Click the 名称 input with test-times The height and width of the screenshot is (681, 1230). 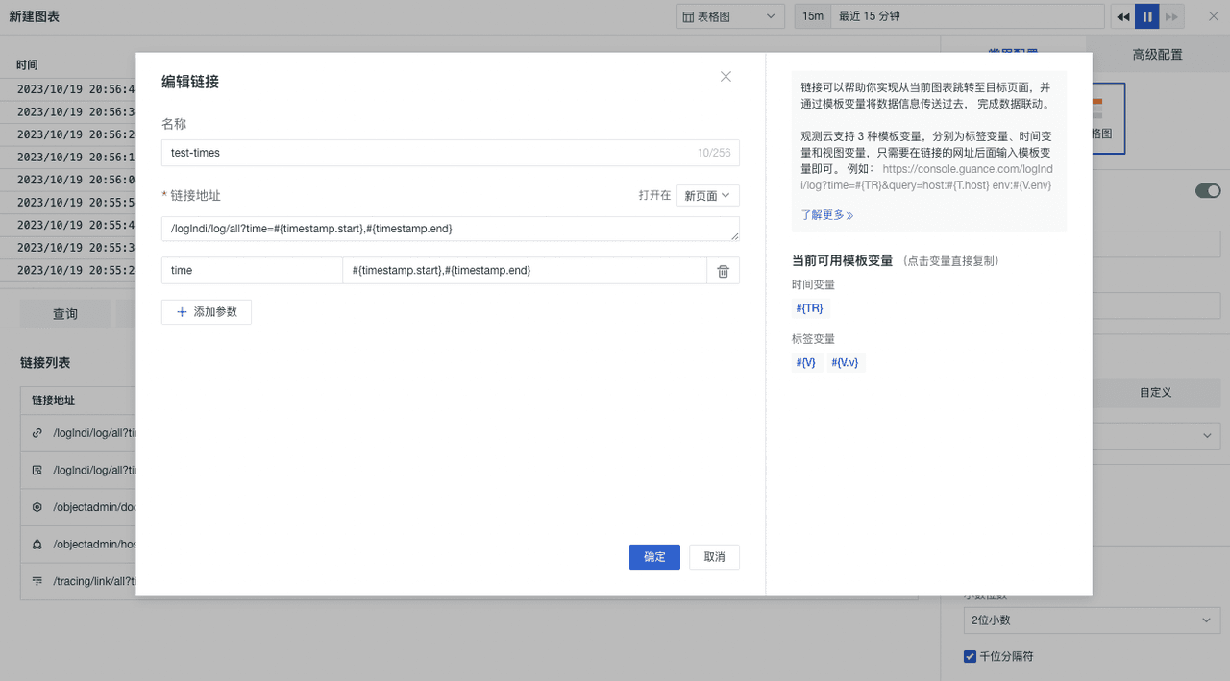(x=451, y=153)
